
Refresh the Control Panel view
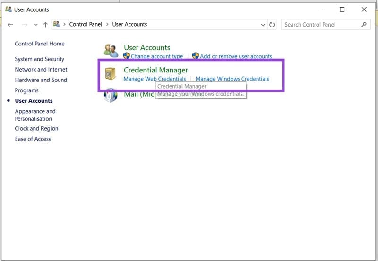coord(272,25)
